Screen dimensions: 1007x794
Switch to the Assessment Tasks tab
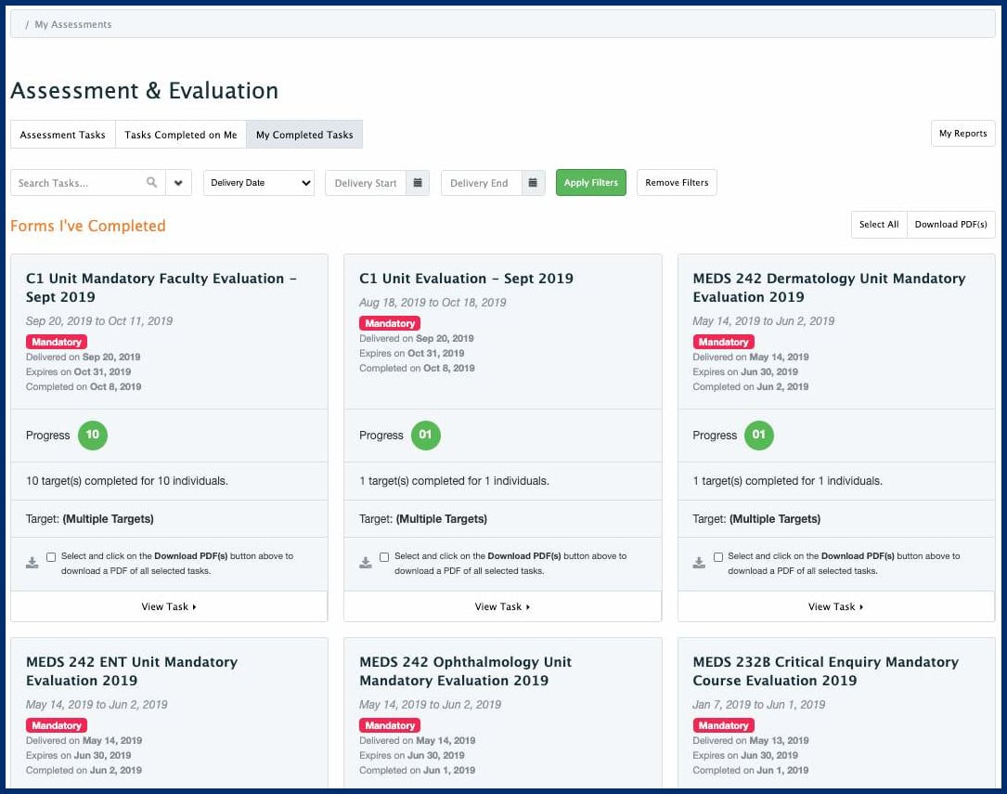coord(61,134)
